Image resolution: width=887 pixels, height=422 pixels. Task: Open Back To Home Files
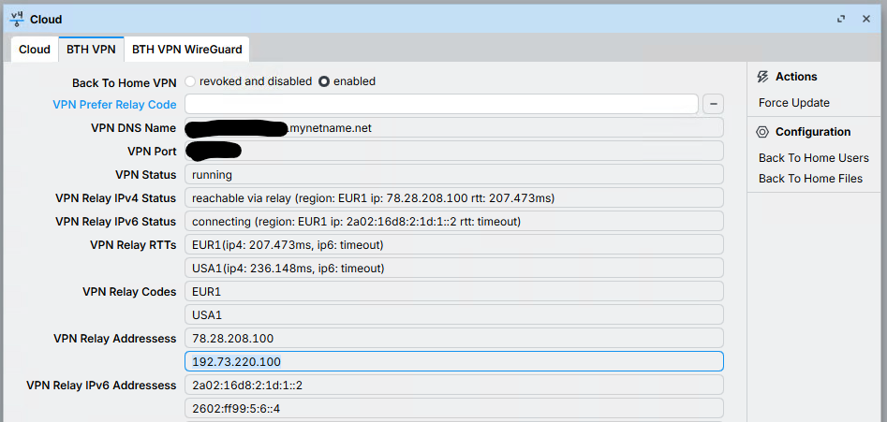click(810, 179)
